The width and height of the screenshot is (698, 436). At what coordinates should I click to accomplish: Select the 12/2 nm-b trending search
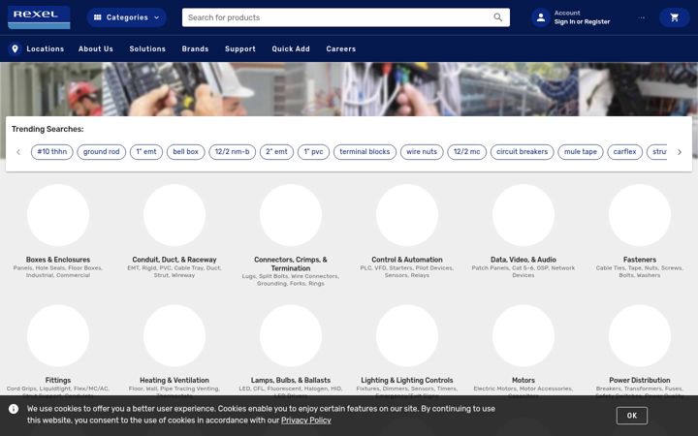[233, 152]
